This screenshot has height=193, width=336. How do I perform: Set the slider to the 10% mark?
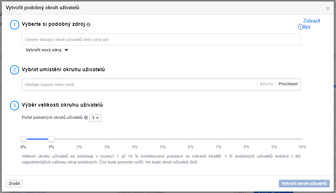[x=302, y=139]
